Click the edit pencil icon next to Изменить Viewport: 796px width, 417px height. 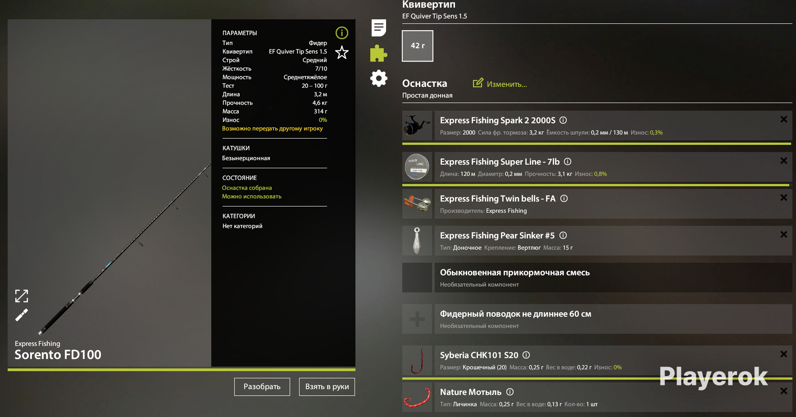tap(478, 83)
